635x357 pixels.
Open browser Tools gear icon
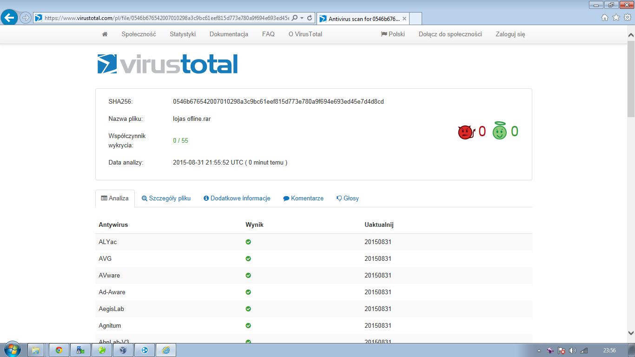pos(628,18)
